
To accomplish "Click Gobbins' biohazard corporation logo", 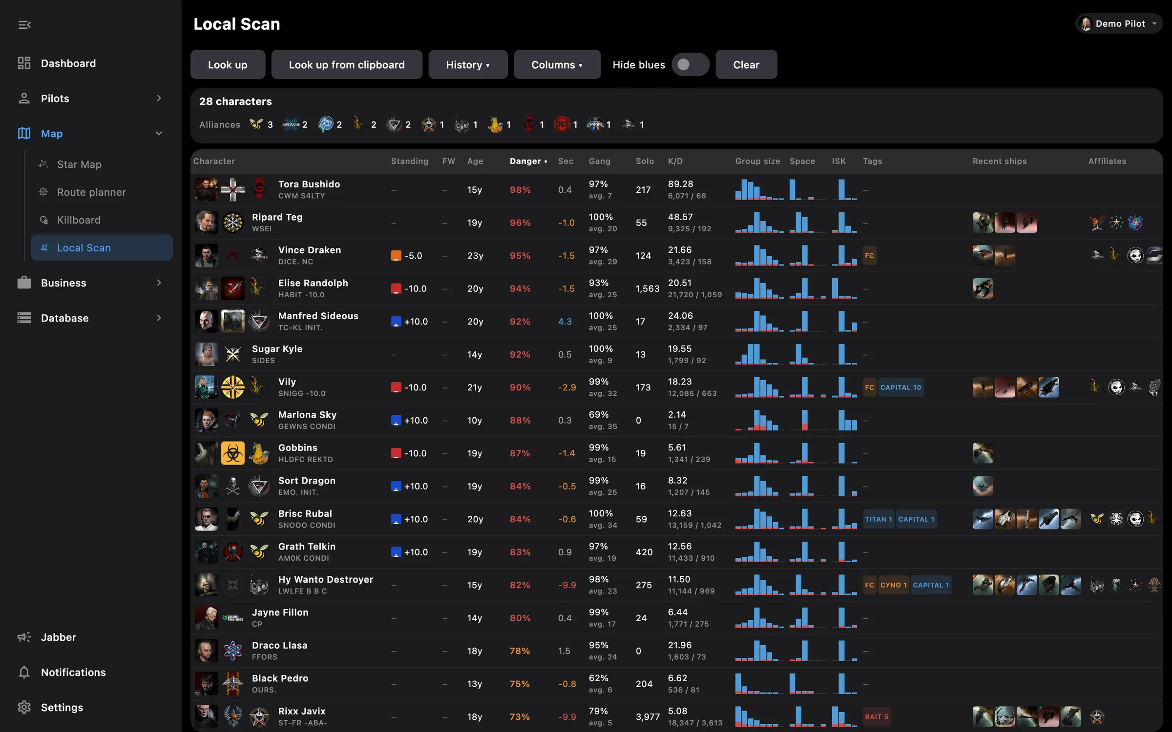I will pos(233,453).
